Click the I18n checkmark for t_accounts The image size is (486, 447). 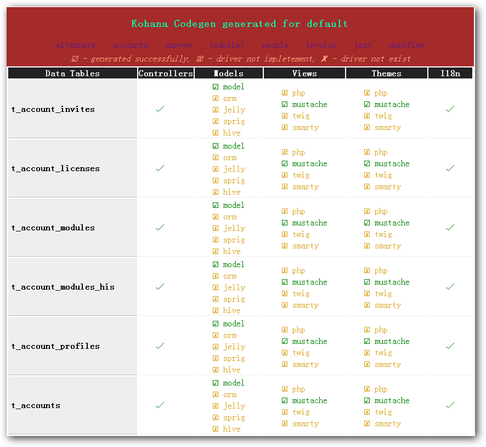click(450, 405)
